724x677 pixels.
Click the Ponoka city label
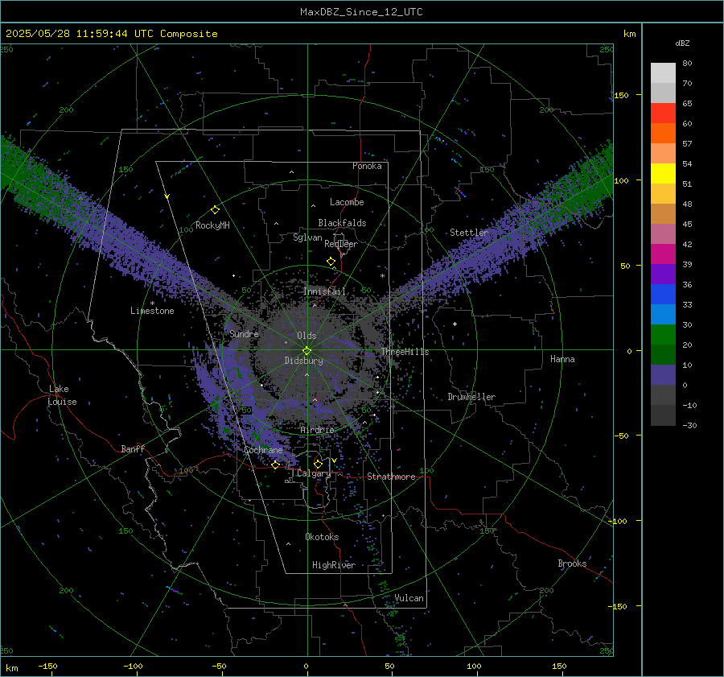[367, 166]
